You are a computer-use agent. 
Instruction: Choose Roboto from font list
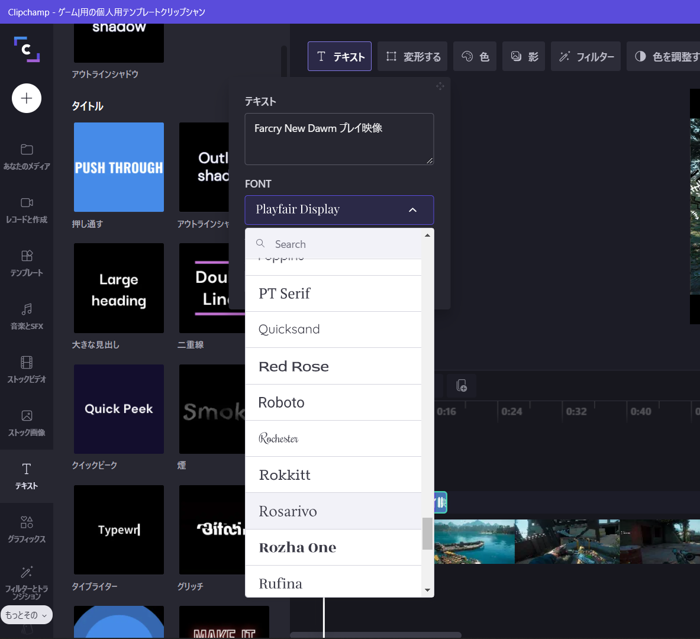tap(333, 402)
